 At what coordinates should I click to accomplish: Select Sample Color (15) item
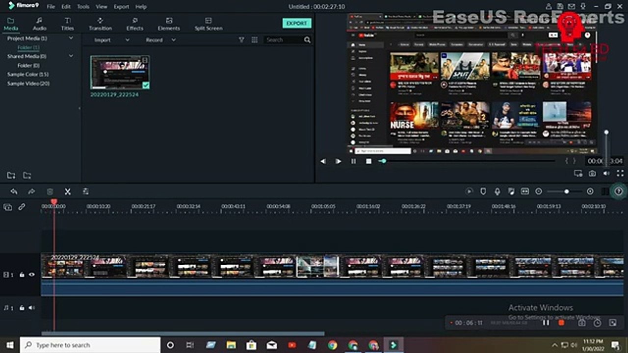(x=27, y=74)
